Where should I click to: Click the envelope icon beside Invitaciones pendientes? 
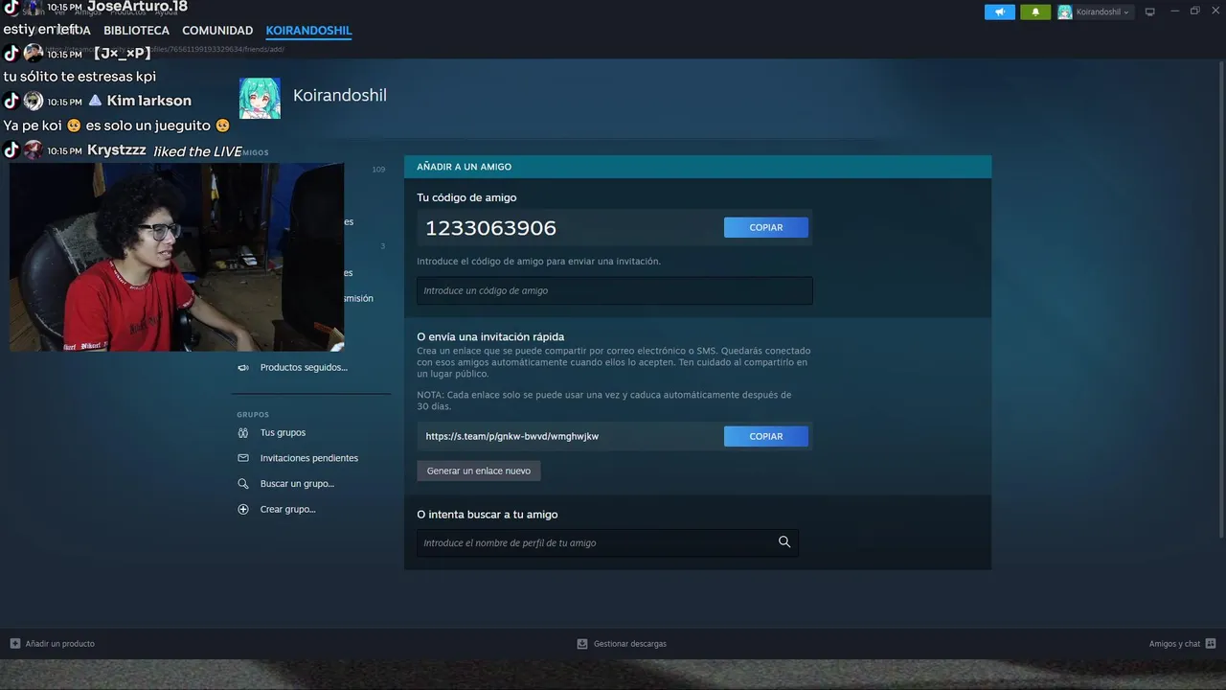243,458
